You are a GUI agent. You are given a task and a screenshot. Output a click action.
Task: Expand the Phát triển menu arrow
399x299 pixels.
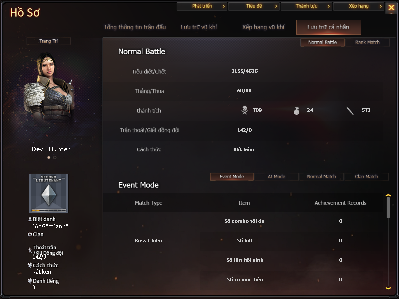224,6
